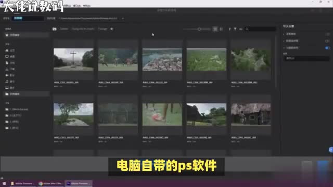Browse the F: drive folder
Screen dimensions: 333x187
(12, 128)
